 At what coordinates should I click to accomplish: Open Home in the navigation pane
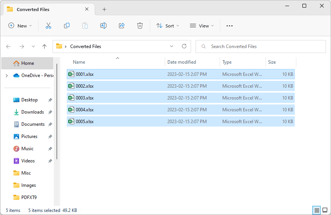[27, 63]
